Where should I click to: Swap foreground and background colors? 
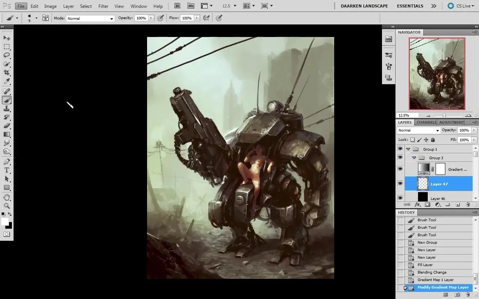[10, 214]
